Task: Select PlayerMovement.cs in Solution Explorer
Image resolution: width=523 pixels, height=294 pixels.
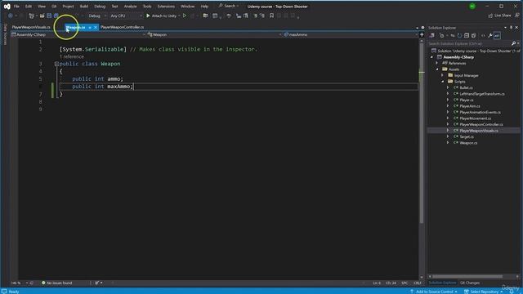Action: [x=475, y=118]
